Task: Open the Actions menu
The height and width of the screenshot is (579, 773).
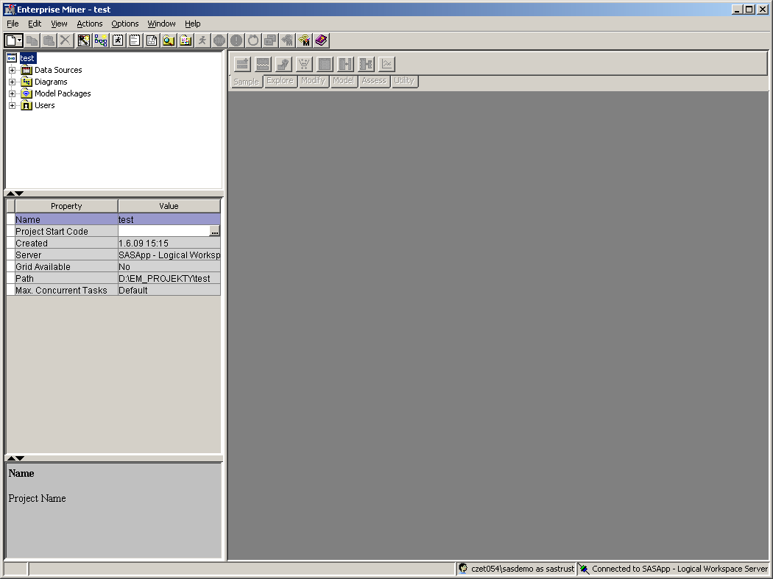Action: click(90, 24)
